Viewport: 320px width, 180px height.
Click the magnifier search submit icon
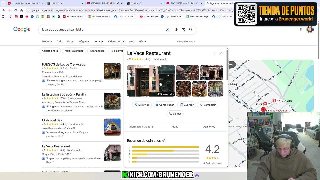[x=191, y=30]
